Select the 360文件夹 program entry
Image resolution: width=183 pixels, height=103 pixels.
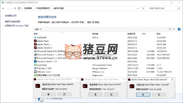[x=42, y=37]
